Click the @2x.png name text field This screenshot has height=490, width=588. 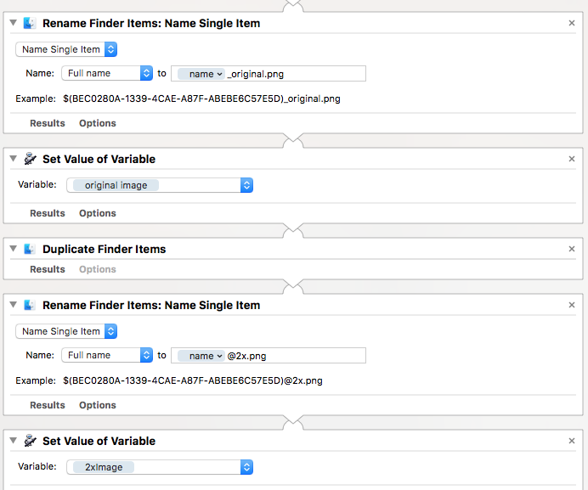[269, 356]
